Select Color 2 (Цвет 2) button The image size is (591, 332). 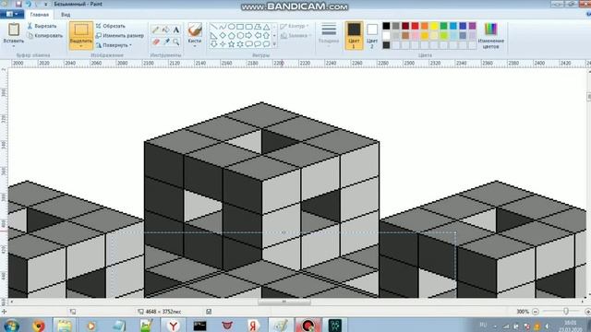[x=372, y=35]
